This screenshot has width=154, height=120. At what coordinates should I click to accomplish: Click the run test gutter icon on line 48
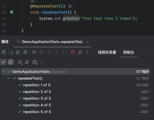(12, 12)
